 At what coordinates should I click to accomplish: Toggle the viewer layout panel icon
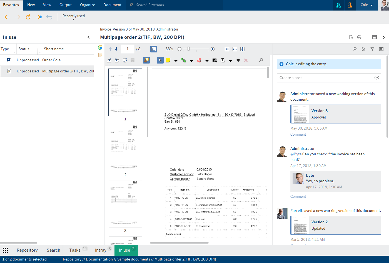tap(375, 37)
